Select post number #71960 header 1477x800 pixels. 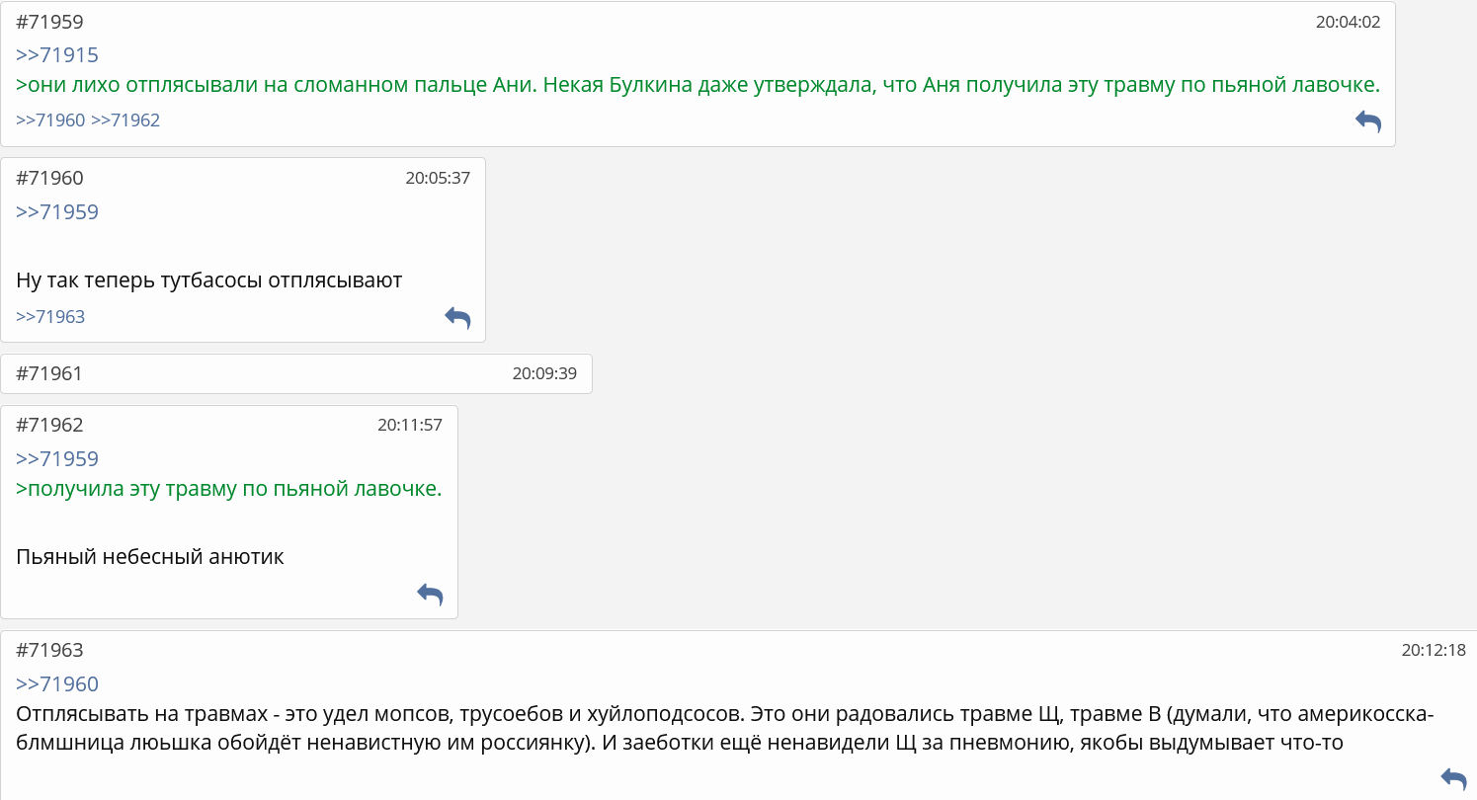pyautogui.click(x=50, y=179)
